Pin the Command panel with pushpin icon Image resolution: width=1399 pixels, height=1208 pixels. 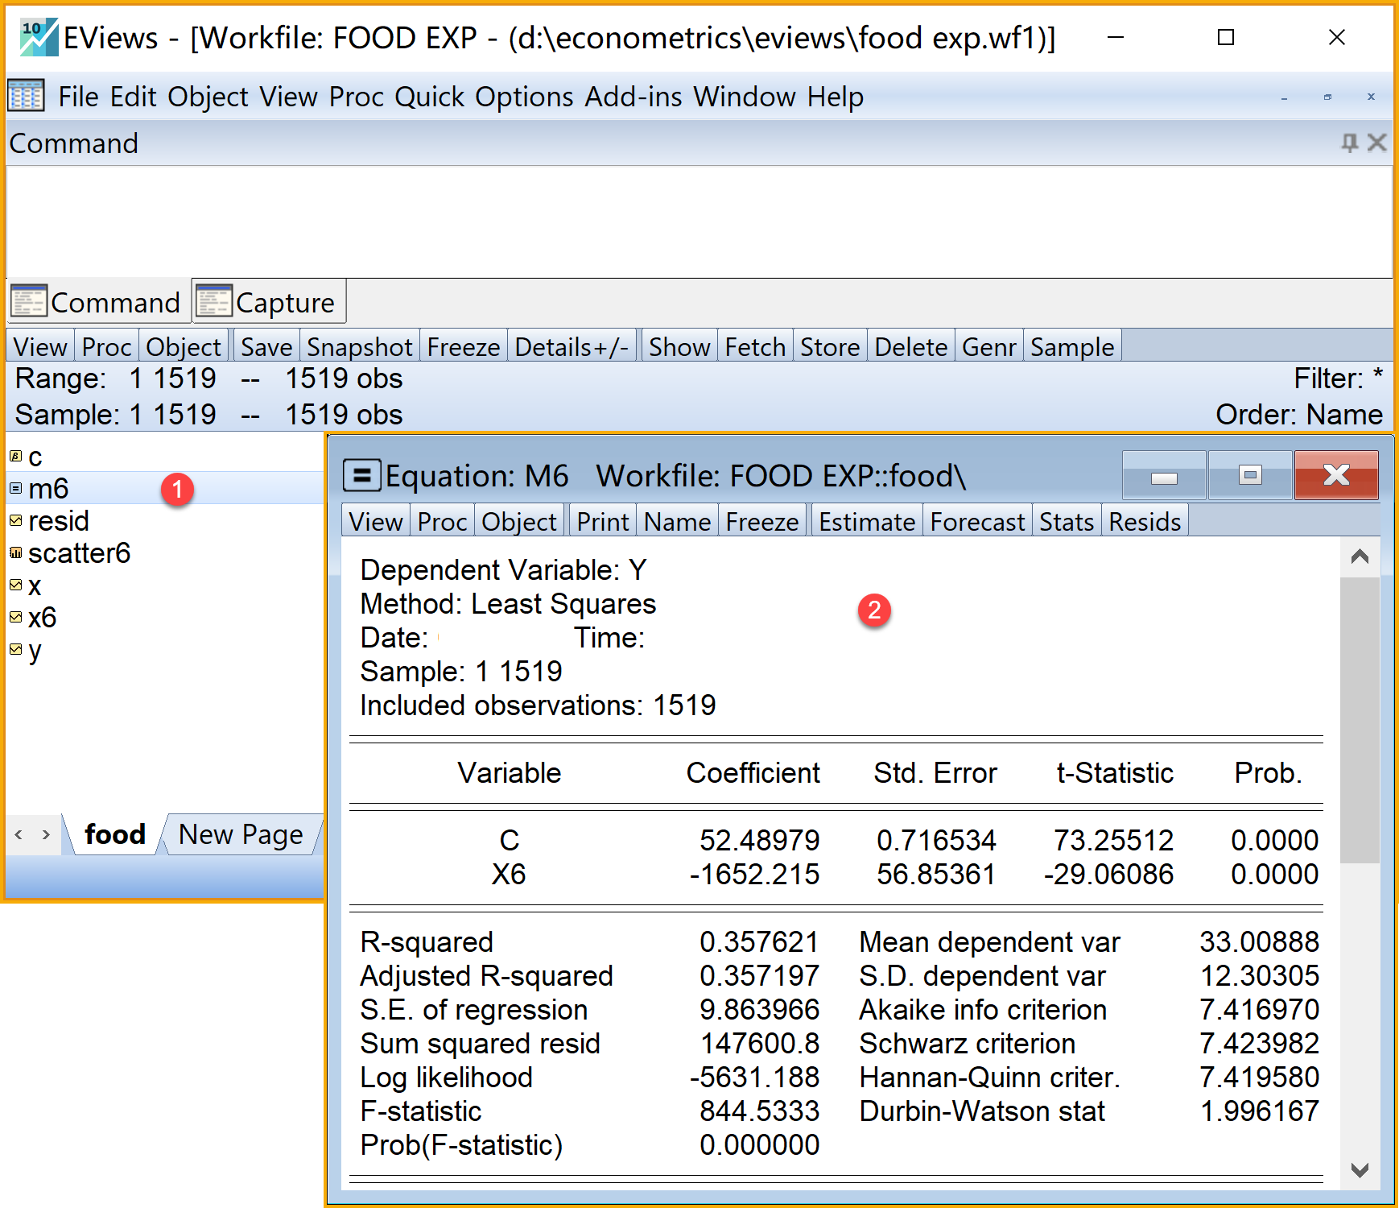click(1349, 143)
